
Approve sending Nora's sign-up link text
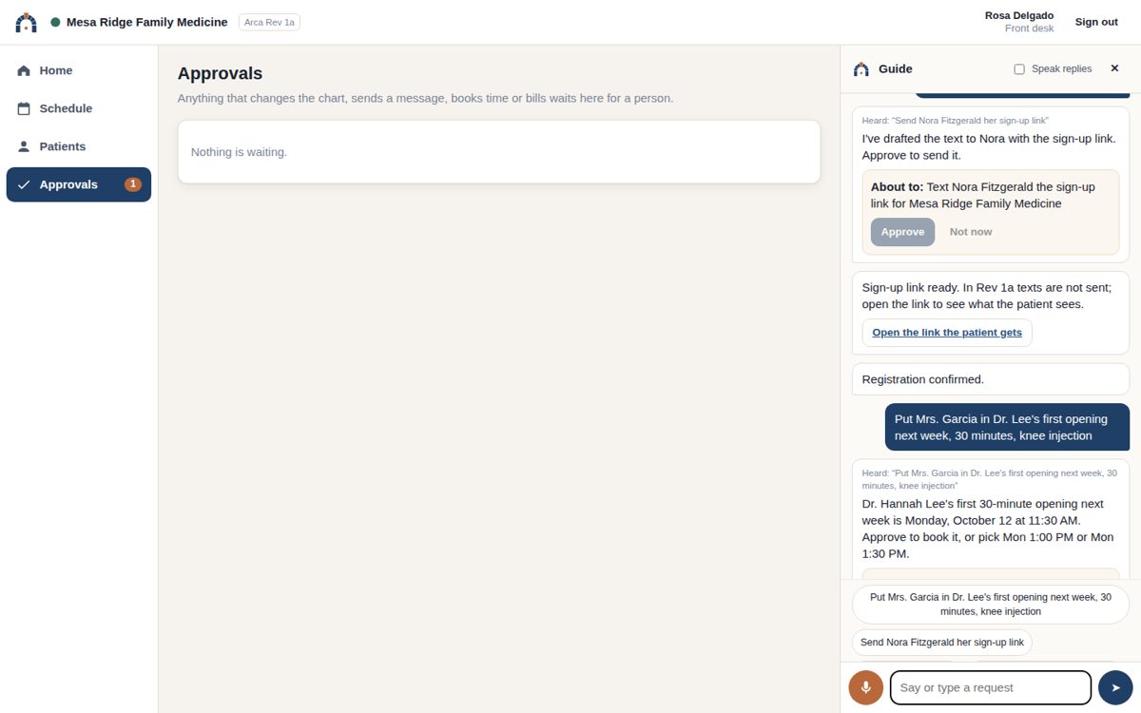pyautogui.click(x=902, y=232)
